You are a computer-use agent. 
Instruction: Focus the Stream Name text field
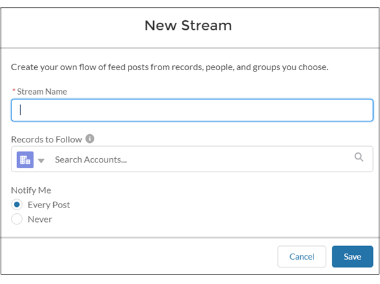[192, 110]
